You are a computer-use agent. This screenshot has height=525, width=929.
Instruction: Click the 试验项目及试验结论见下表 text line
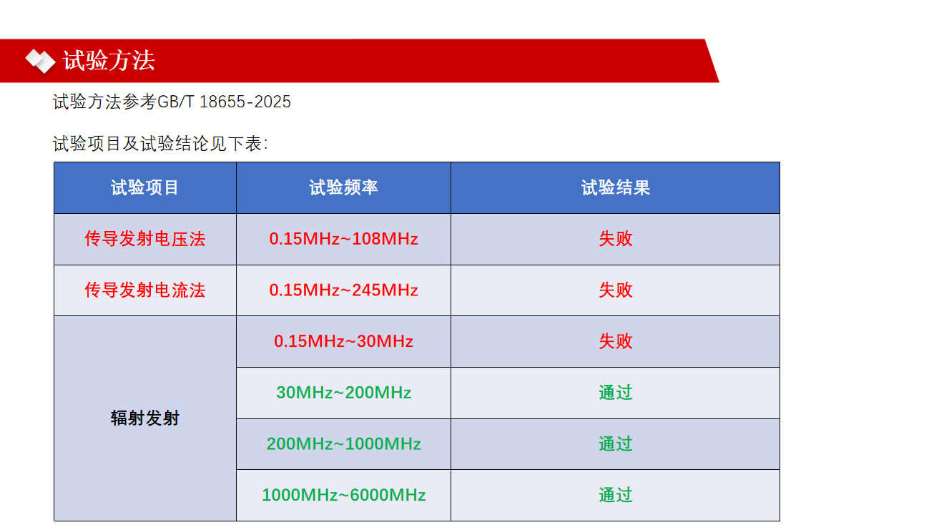click(160, 144)
